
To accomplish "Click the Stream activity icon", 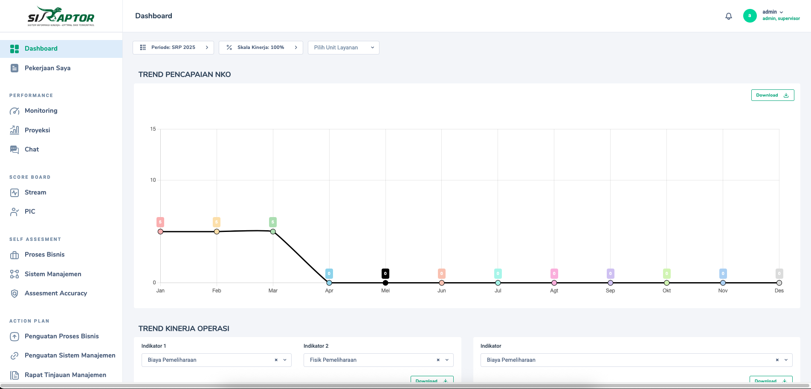I will (14, 192).
